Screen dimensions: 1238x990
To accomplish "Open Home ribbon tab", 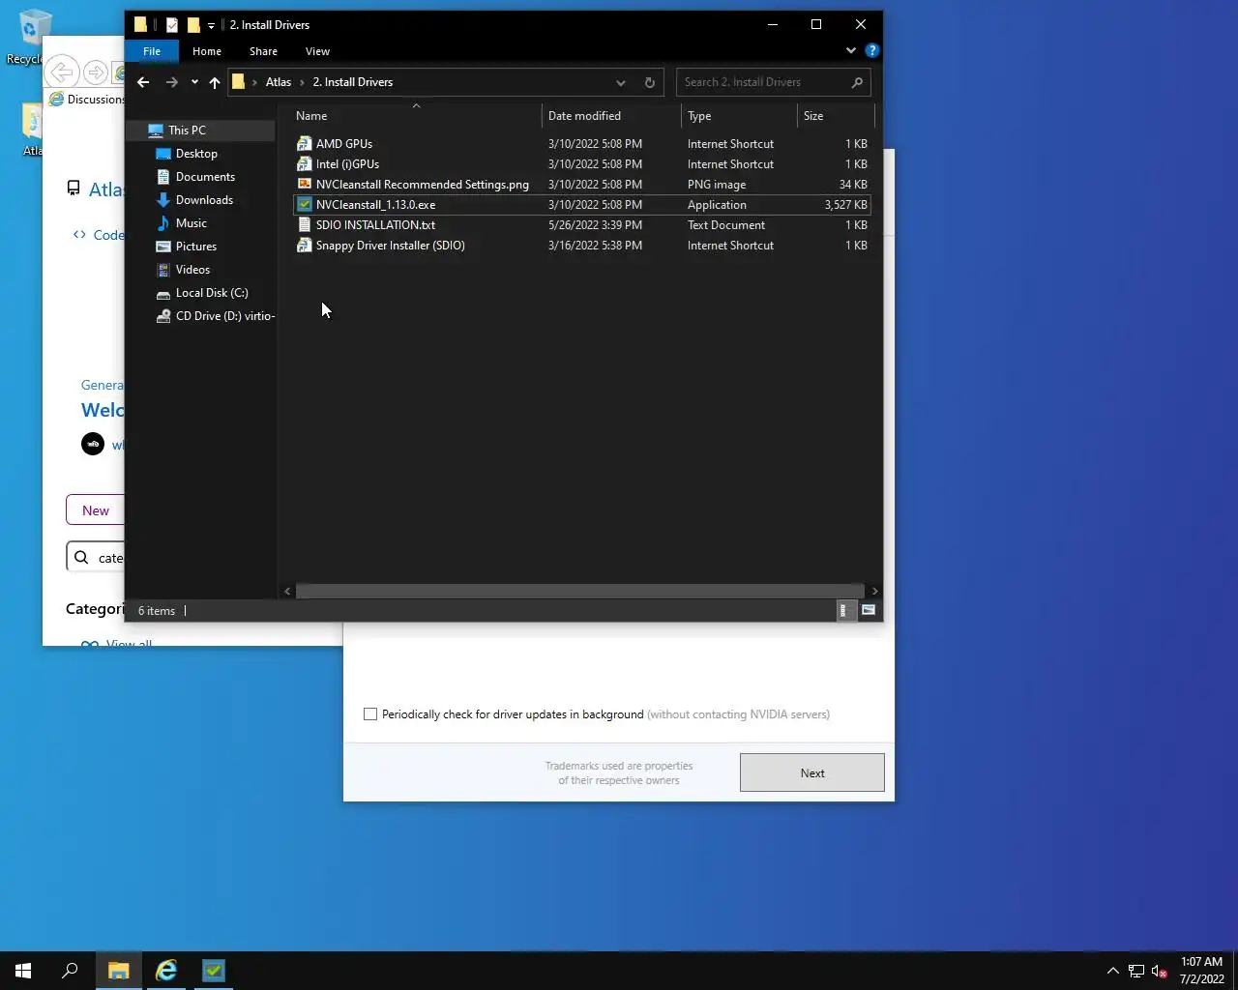I will 207,51.
